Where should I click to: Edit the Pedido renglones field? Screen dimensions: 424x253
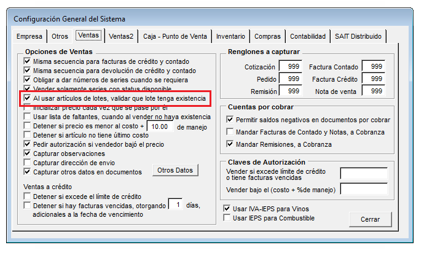coord(291,79)
